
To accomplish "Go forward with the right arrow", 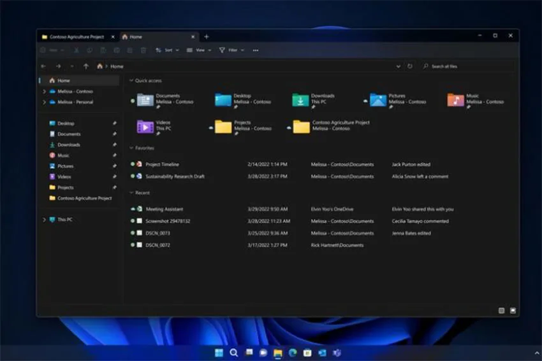I will tap(58, 66).
